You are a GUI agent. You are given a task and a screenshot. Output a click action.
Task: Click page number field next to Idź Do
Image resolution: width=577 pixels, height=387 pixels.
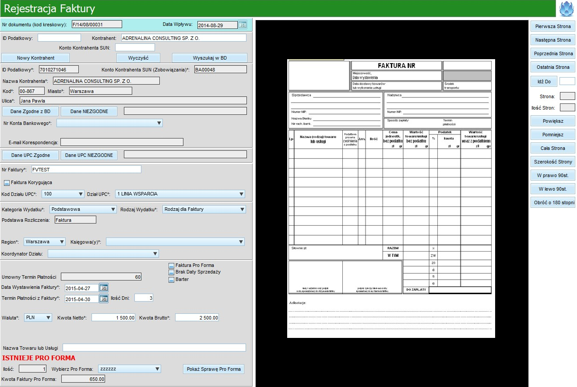[x=567, y=81]
